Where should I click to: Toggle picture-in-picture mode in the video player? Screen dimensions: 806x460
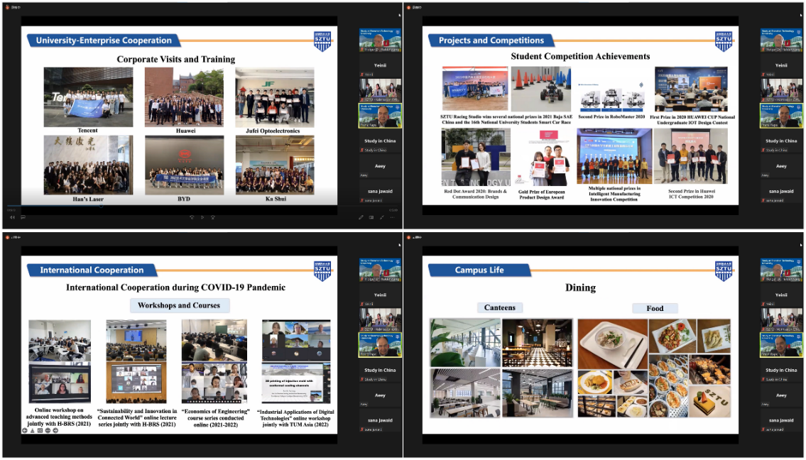click(x=371, y=217)
